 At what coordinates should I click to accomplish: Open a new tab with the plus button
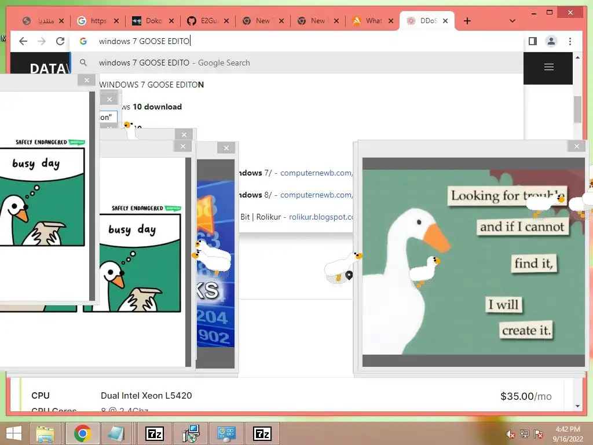click(467, 21)
